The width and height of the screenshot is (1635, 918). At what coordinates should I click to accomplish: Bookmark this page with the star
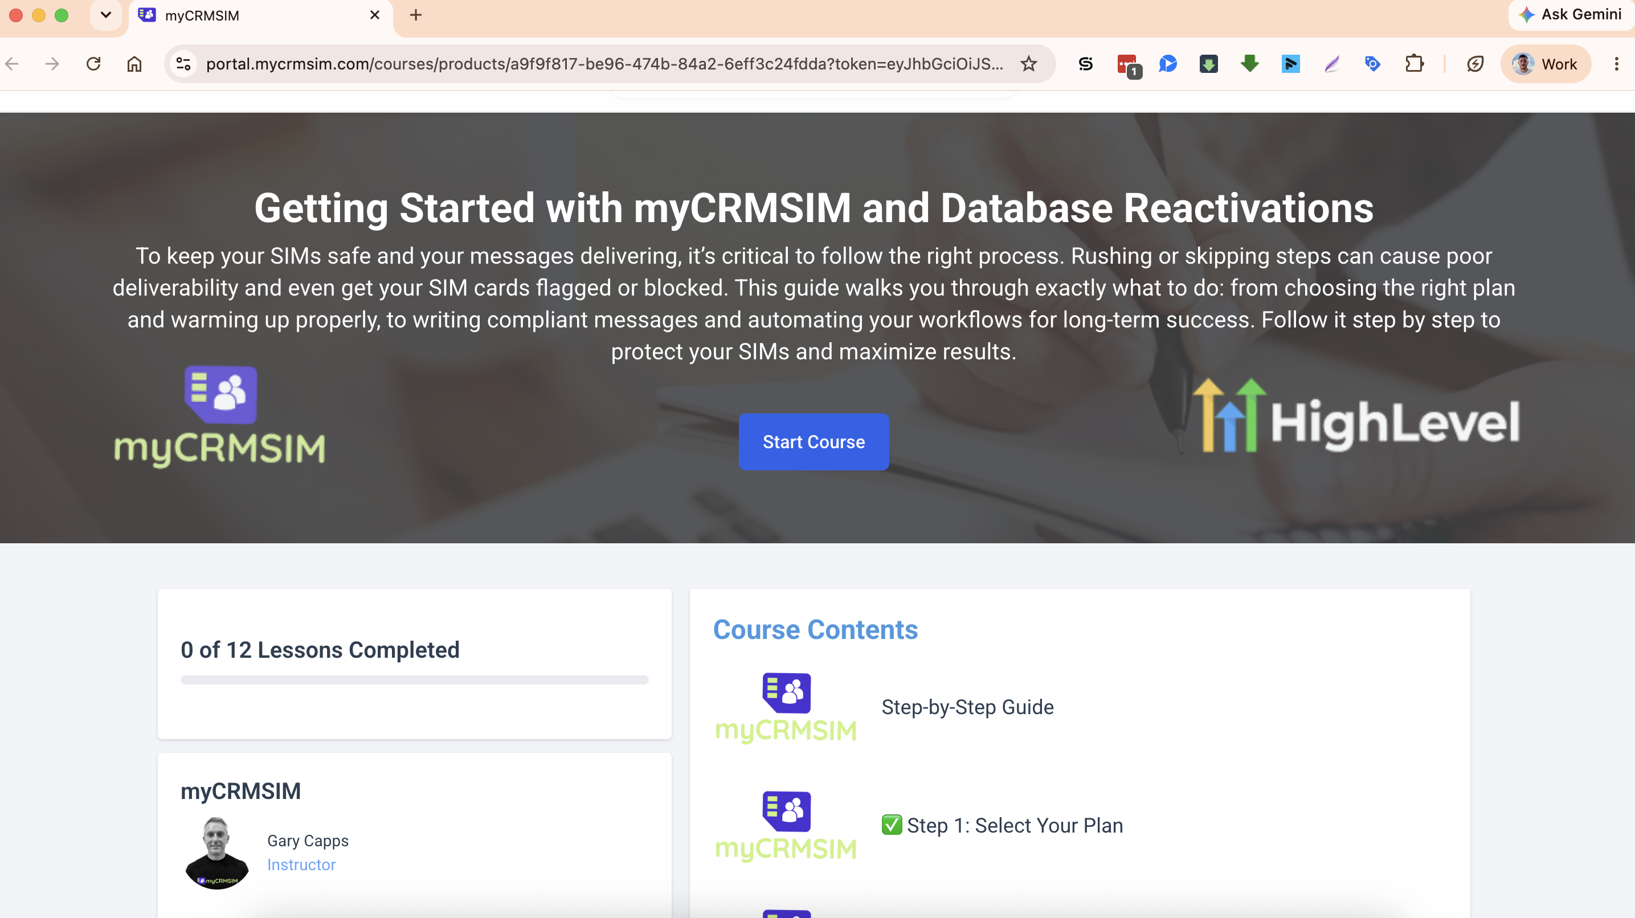point(1029,64)
